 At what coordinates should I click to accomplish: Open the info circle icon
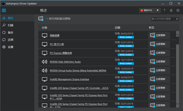tap(178, 10)
